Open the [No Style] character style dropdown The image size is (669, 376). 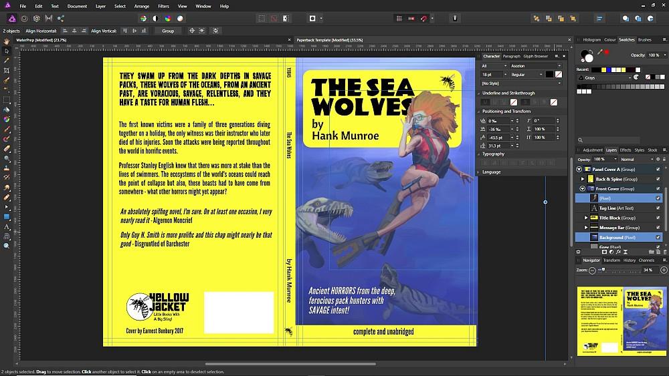521,83
